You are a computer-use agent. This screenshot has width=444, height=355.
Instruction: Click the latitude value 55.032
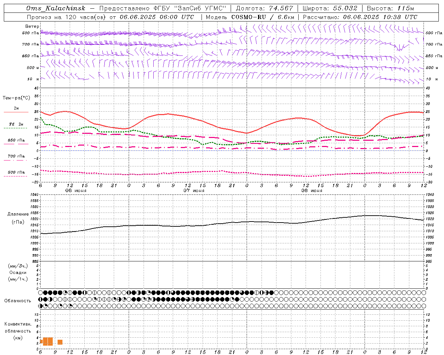coord(345,8)
